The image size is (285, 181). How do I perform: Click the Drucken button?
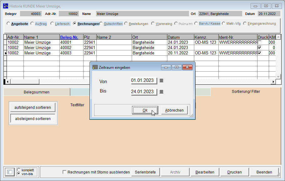tap(234, 172)
